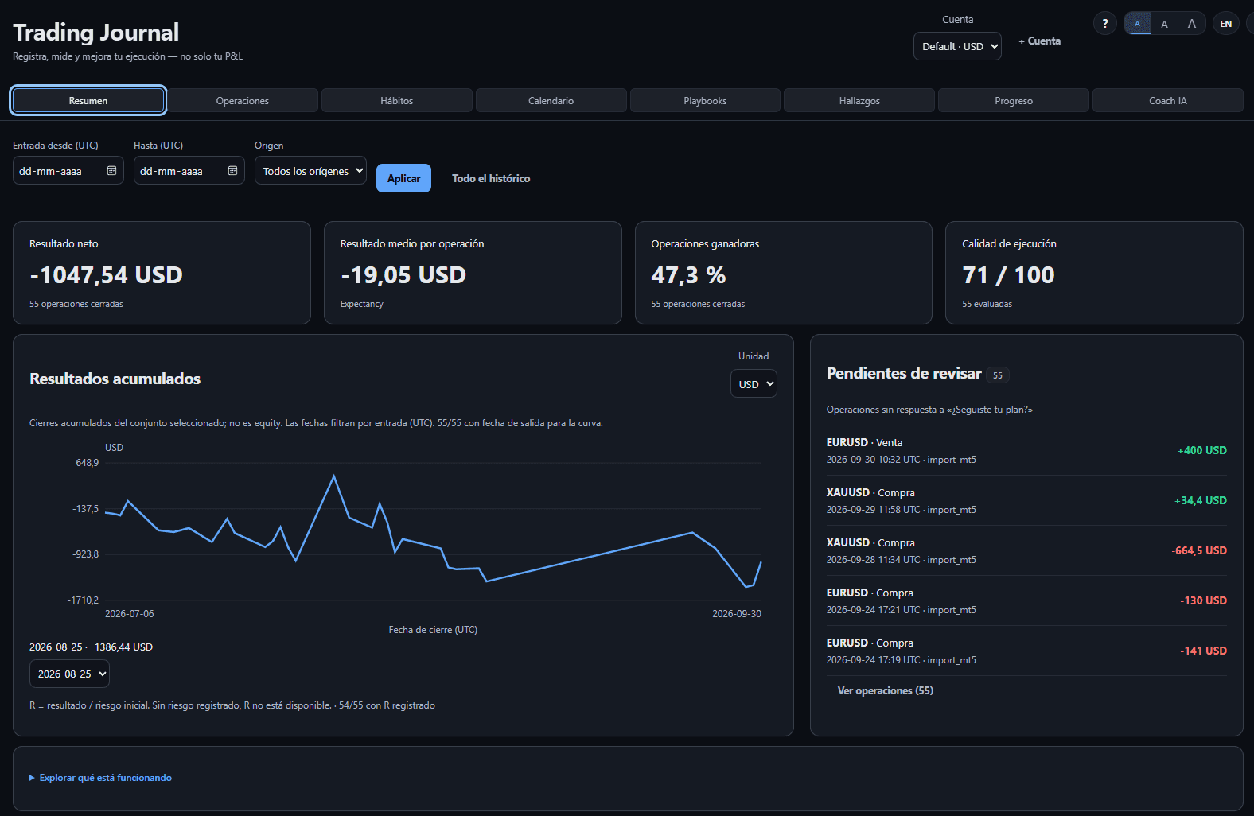Focus the Entrada desde (UTC) date field

click(x=68, y=171)
